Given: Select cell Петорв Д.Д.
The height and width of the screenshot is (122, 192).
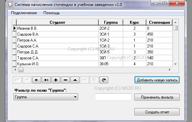Looking at the screenshot, I should point(57,52).
